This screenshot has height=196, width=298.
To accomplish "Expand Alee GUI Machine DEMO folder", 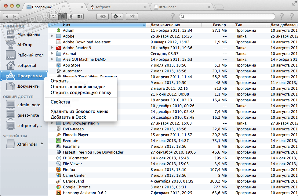I will [52, 59].
